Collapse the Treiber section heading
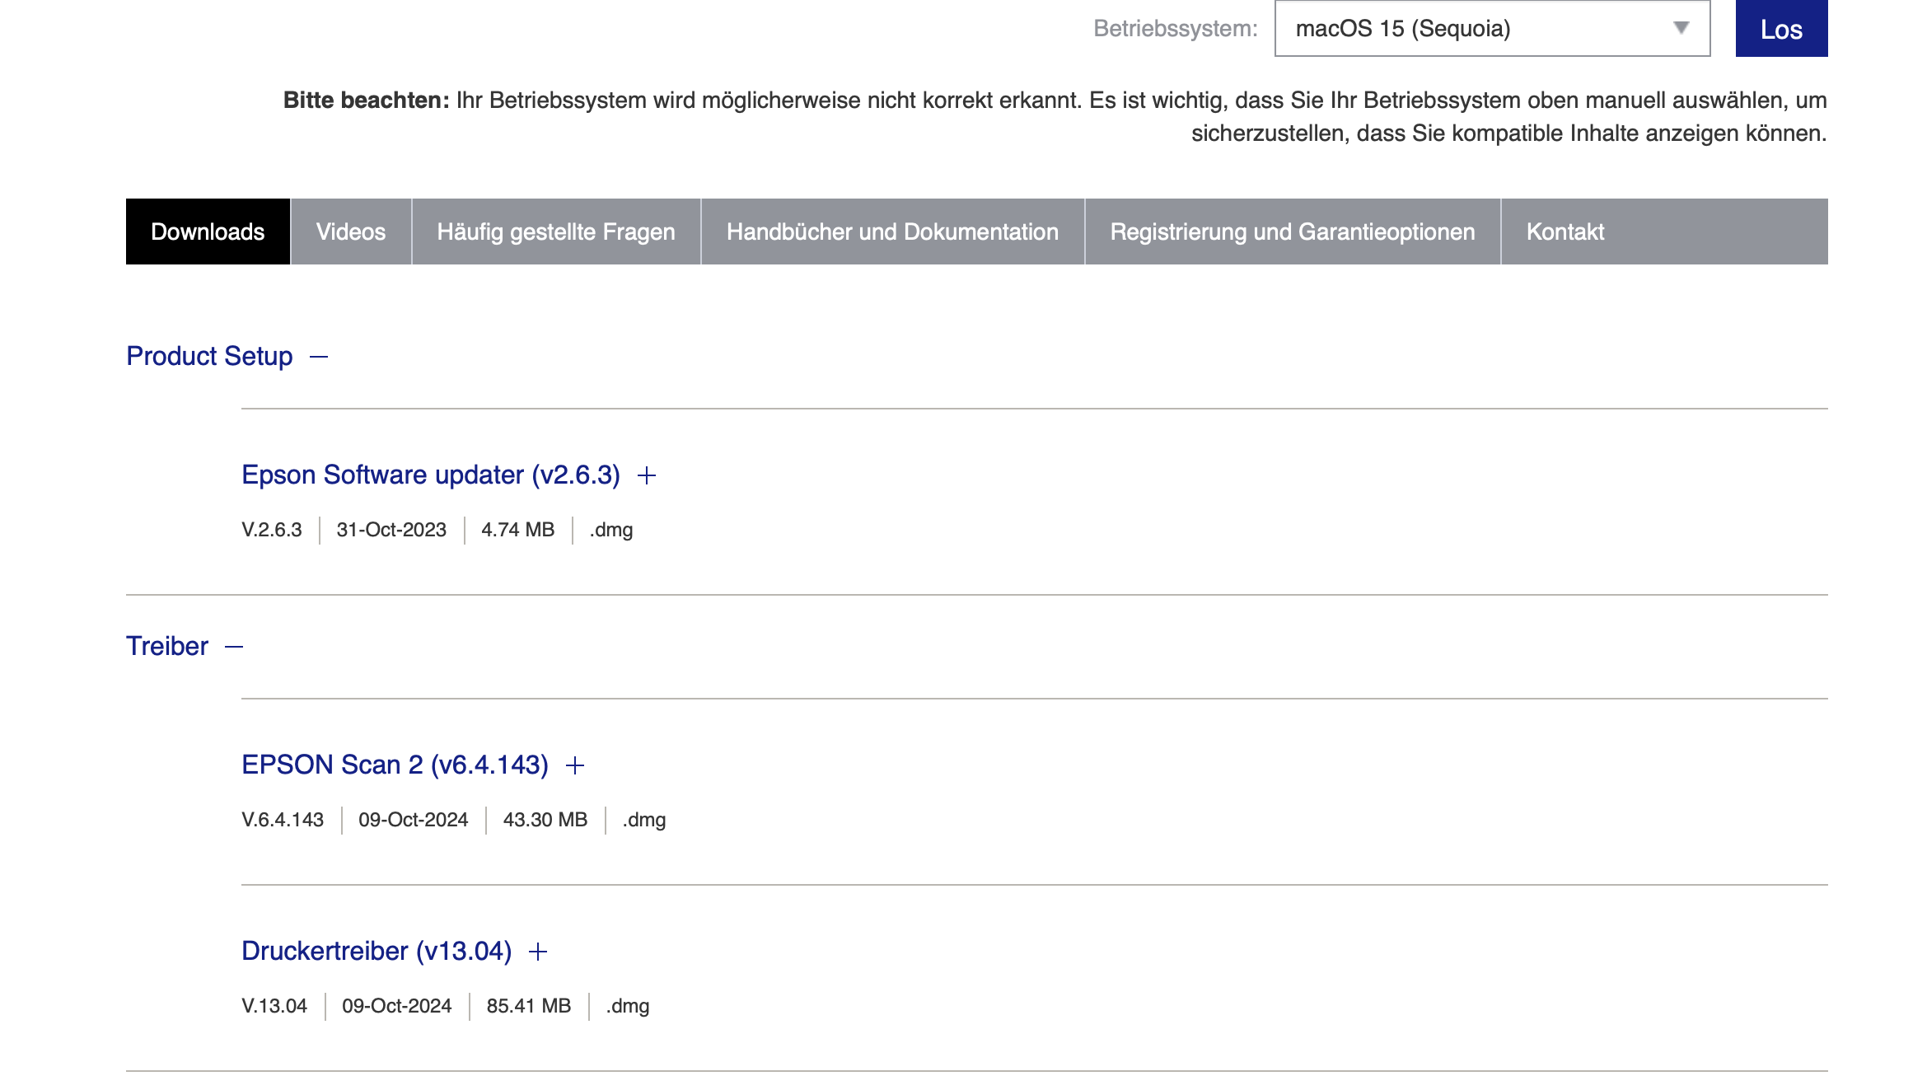 [167, 646]
